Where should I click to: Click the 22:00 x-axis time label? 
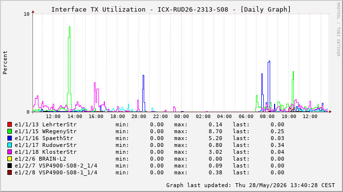pyautogui.click(x=160, y=117)
